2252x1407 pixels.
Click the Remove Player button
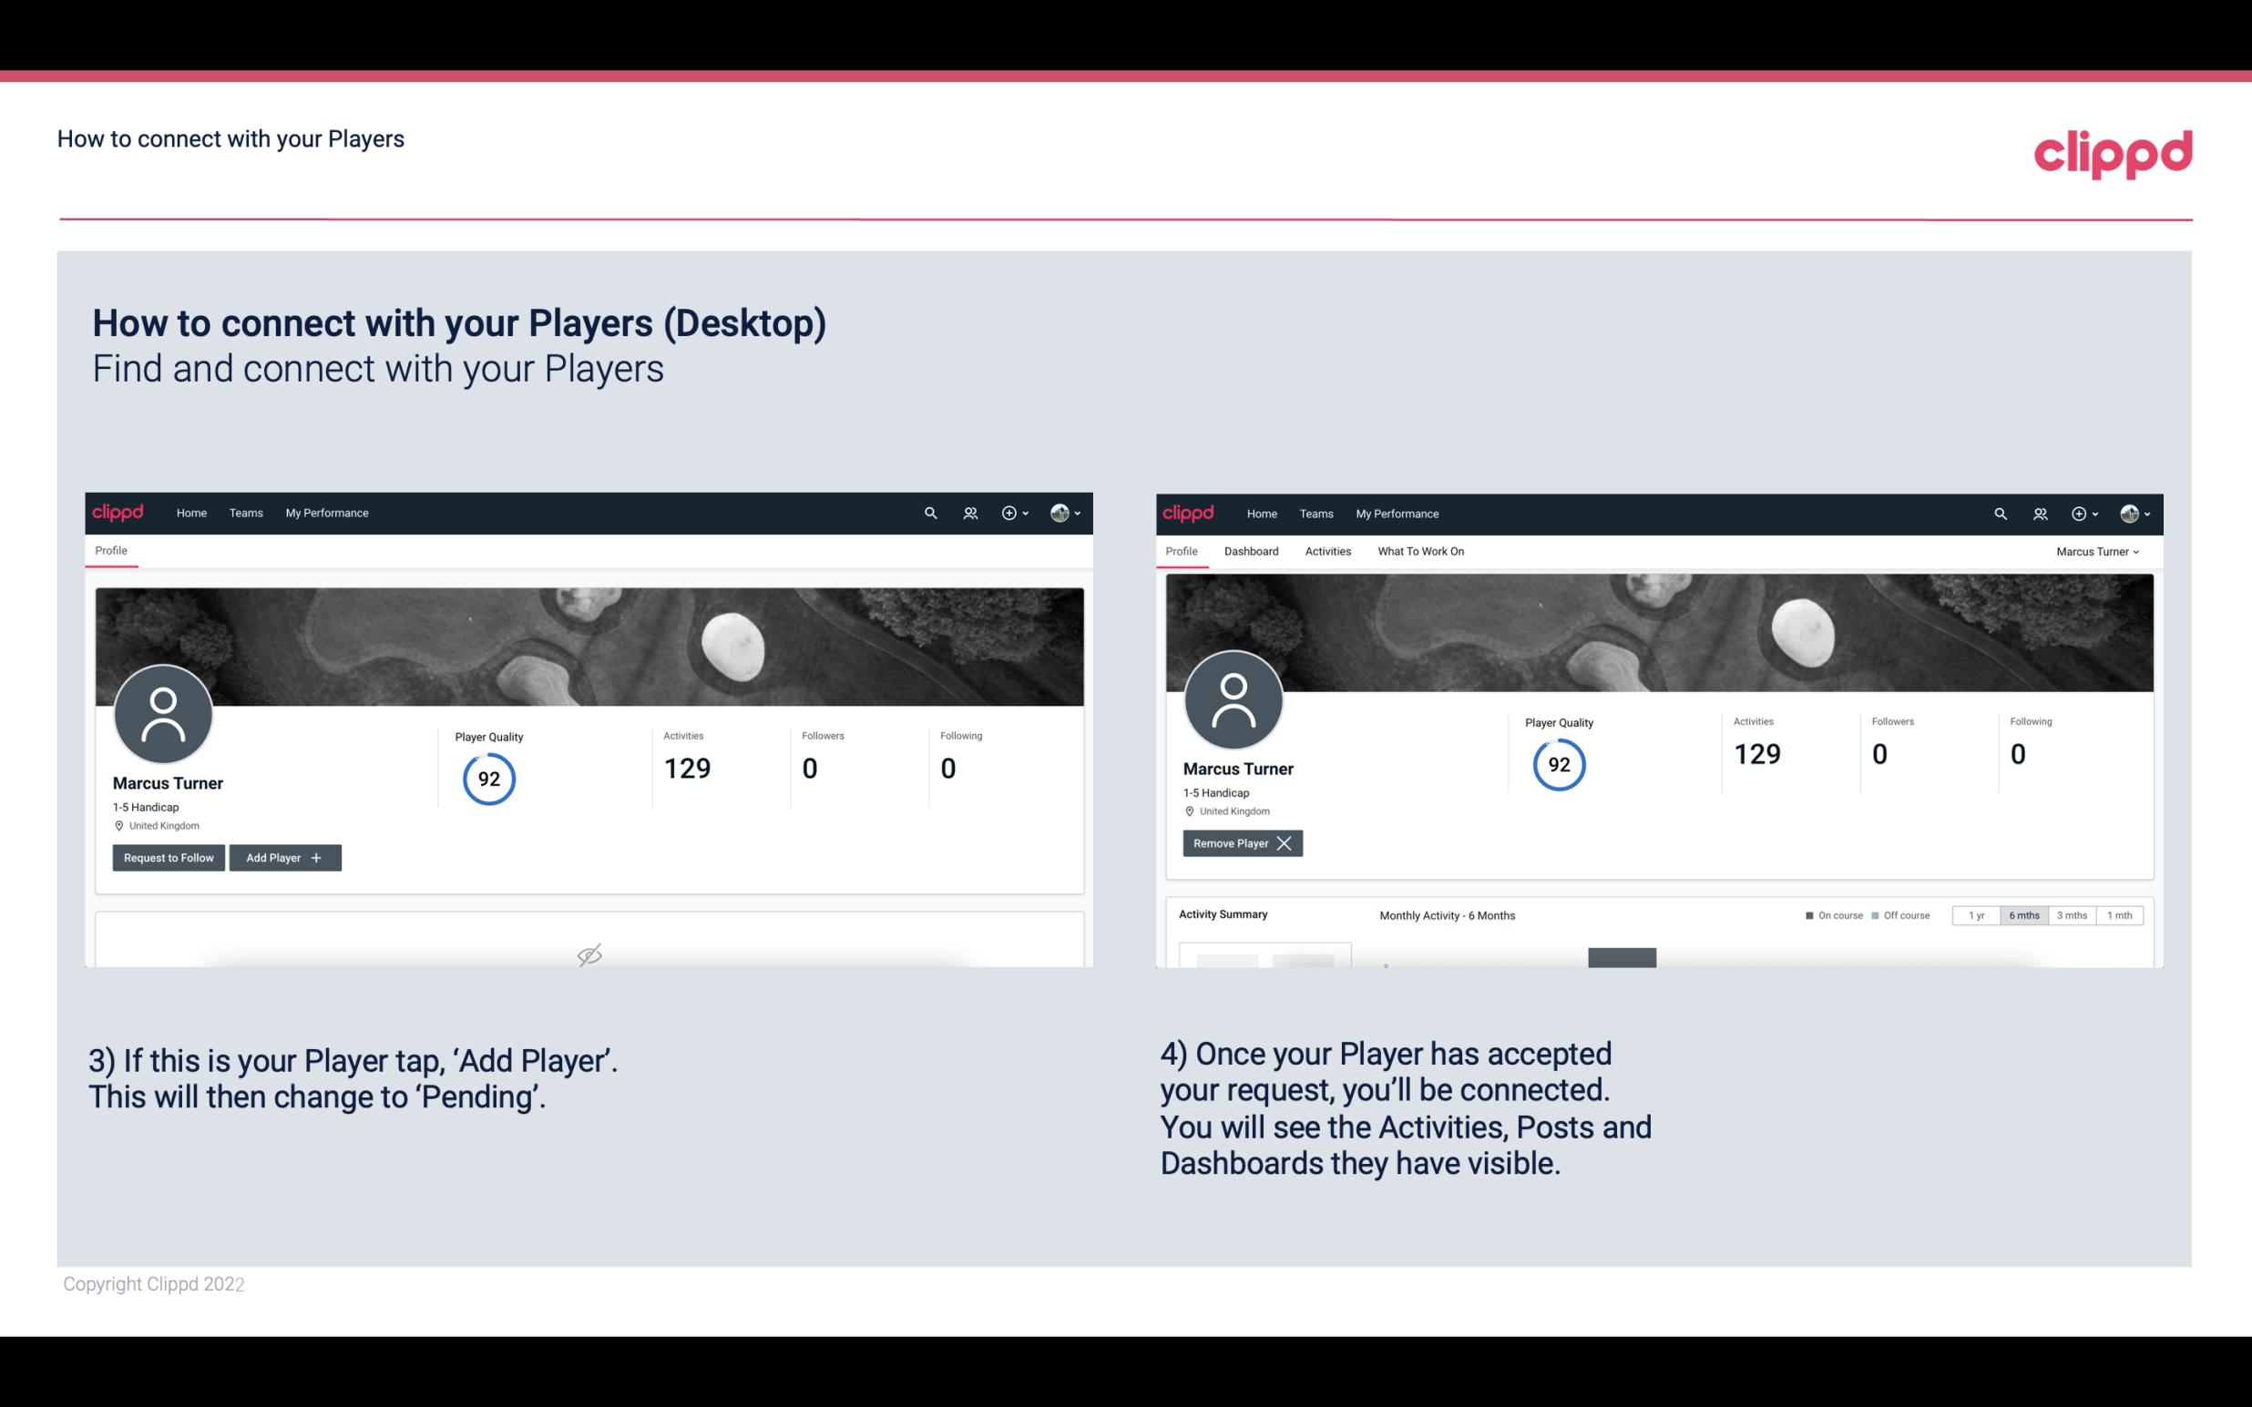1240,843
